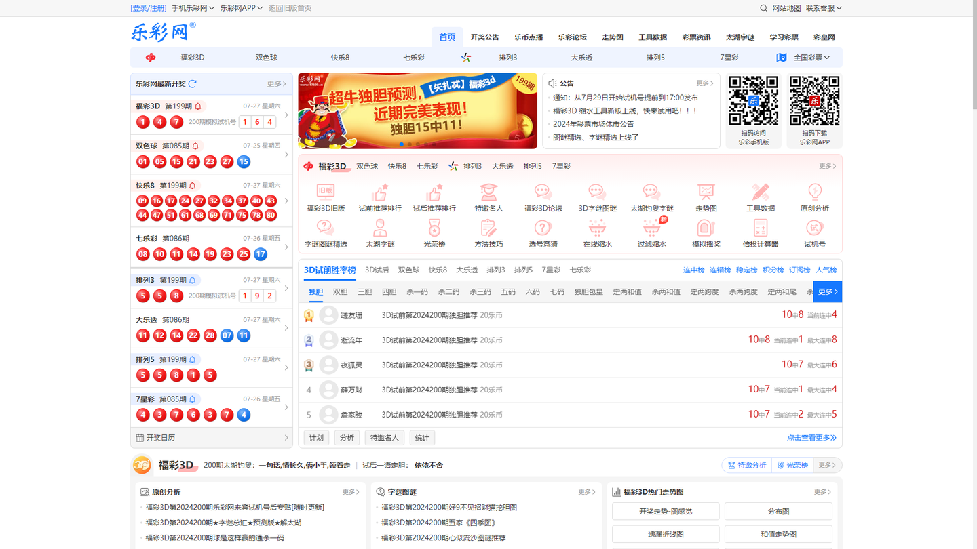Open 过滤缩水 icon with new badge

pyautogui.click(x=653, y=227)
